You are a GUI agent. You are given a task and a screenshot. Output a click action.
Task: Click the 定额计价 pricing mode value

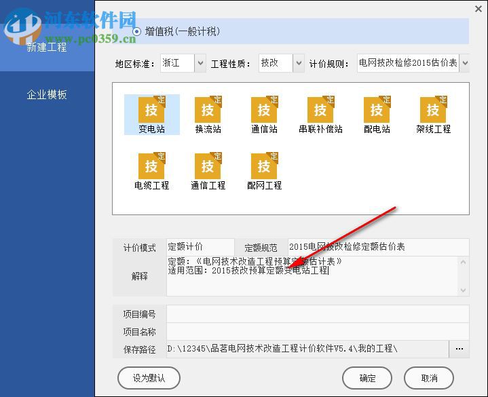(x=200, y=247)
